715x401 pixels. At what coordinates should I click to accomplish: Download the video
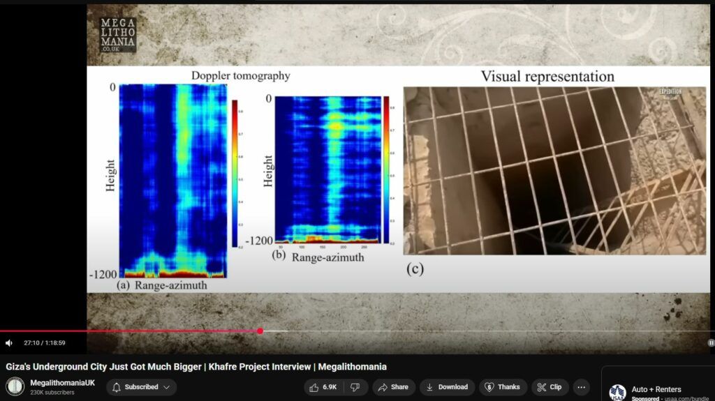447,387
